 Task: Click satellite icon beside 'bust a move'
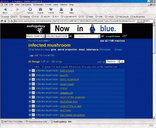click(30, 71)
